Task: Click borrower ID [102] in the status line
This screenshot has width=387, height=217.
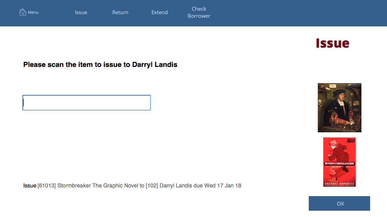Action: [x=153, y=185]
